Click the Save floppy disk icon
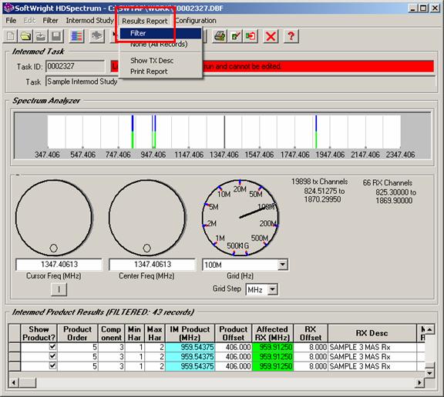444x397 pixels. pyautogui.click(x=56, y=36)
